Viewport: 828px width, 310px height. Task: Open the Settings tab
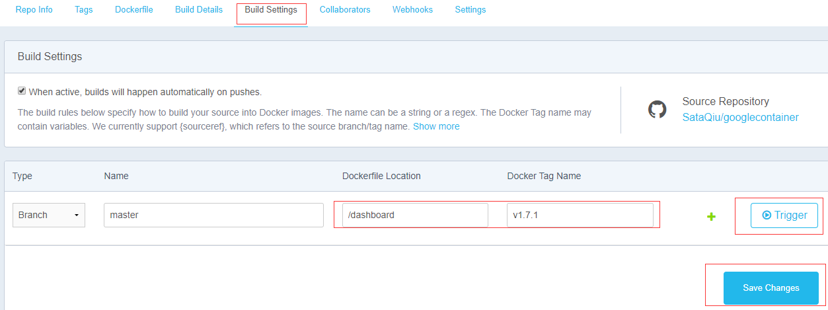pyautogui.click(x=470, y=10)
